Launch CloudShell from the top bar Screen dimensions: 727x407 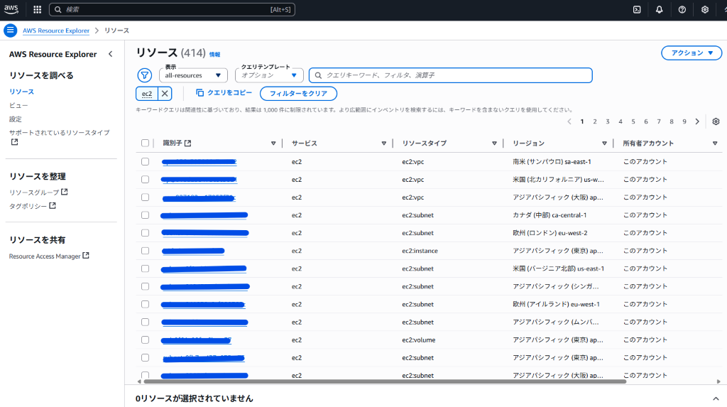coord(637,9)
